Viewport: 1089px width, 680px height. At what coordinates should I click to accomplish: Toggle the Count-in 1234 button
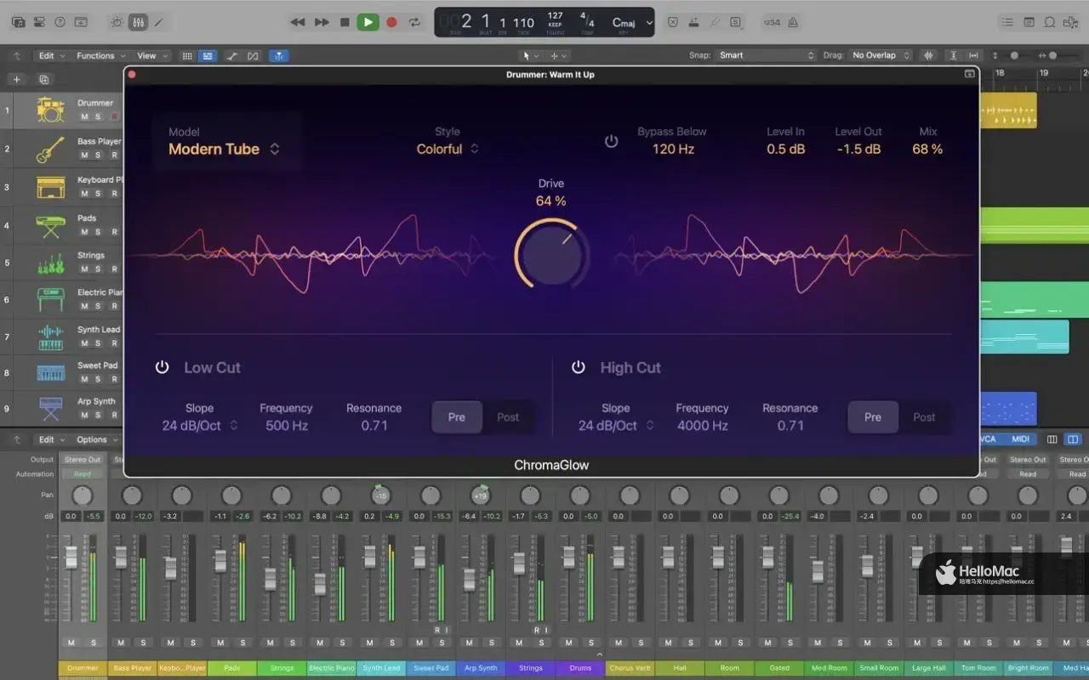[773, 22]
